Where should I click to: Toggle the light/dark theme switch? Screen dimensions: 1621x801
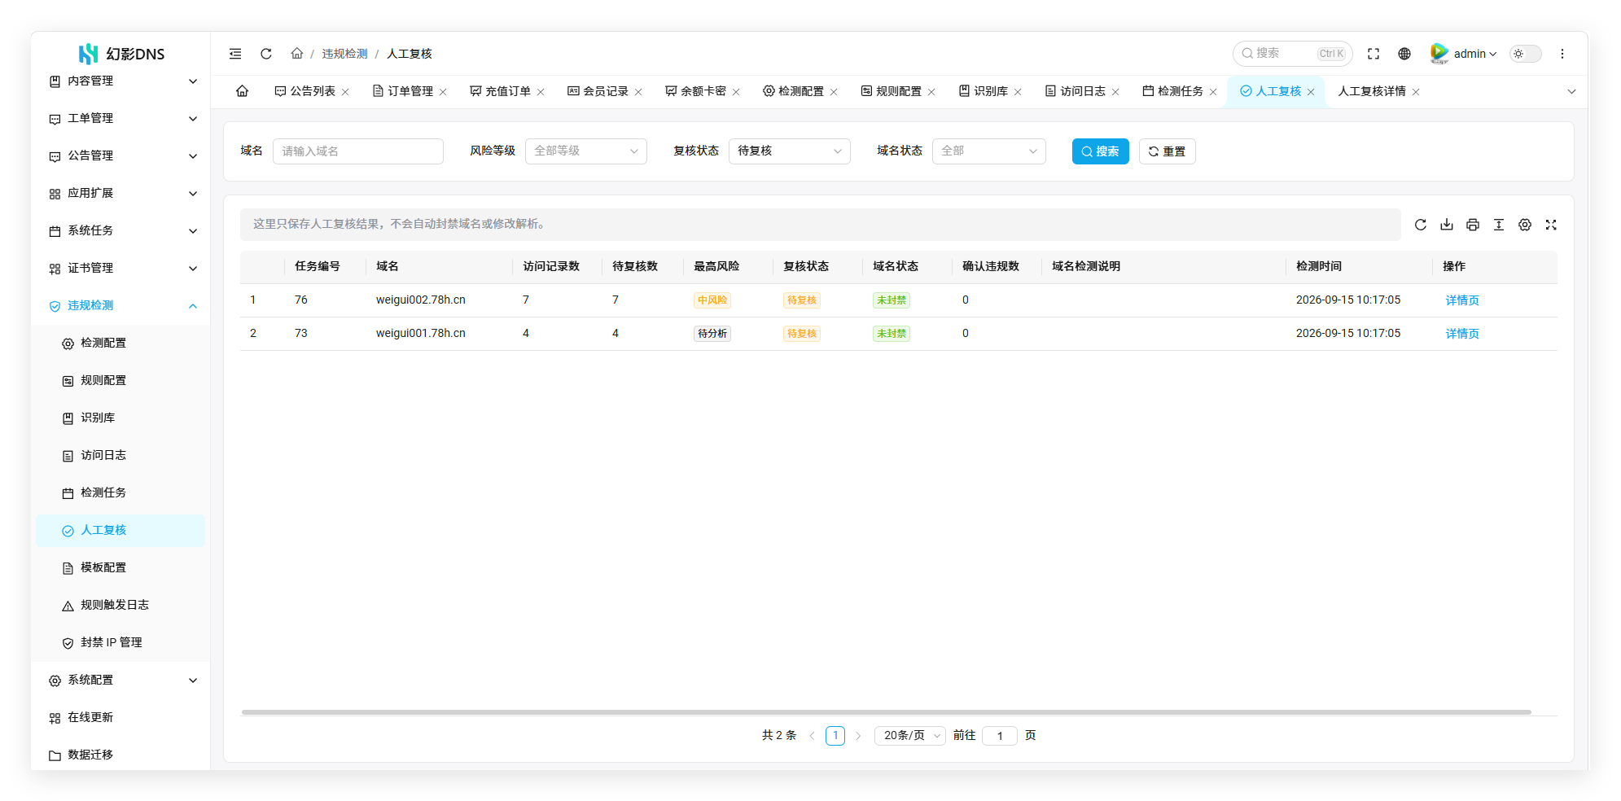tap(1526, 54)
